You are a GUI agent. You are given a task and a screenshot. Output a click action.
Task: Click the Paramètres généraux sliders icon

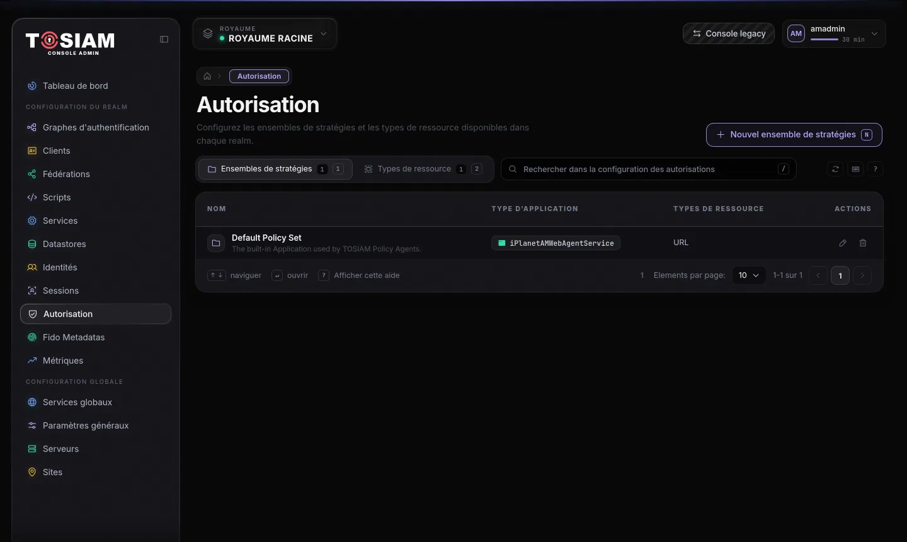click(32, 425)
